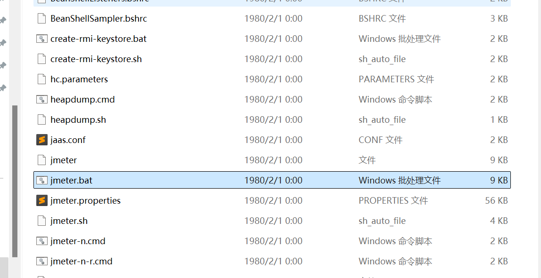The image size is (541, 278).
Task: Click the create-rmi-keystore.sh file icon
Action: click(41, 59)
